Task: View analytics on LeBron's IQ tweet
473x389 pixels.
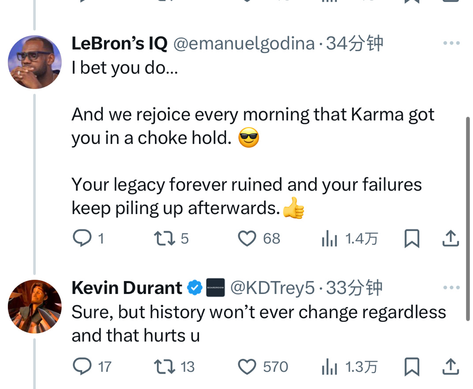Action: pos(330,238)
